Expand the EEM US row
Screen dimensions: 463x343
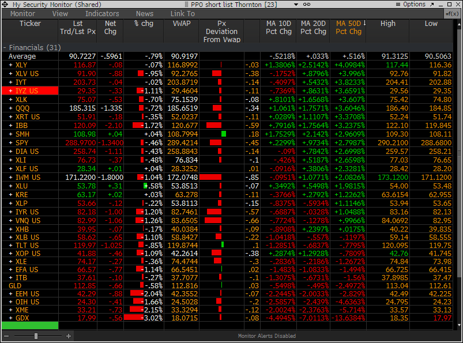pyautogui.click(x=10, y=294)
